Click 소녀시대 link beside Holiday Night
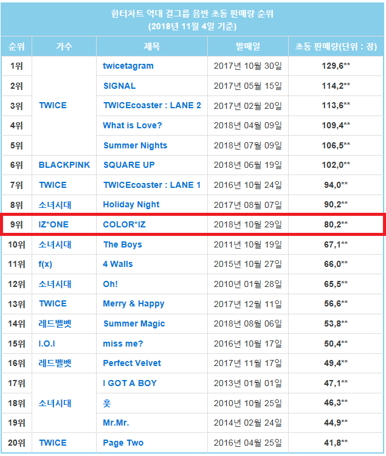The height and width of the screenshot is (456, 386). pyautogui.click(x=55, y=205)
